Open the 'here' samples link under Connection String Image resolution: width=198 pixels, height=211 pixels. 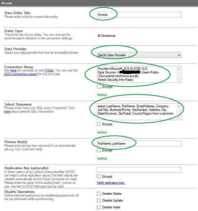13,71
